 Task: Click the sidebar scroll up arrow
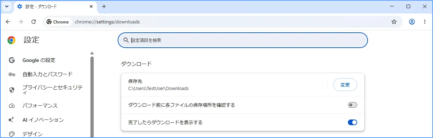pyautogui.click(x=92, y=53)
